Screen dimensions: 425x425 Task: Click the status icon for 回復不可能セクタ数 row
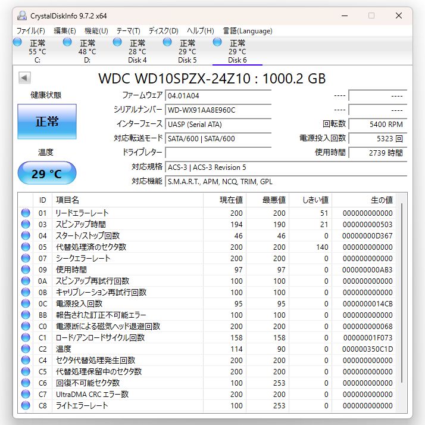pyautogui.click(x=26, y=383)
